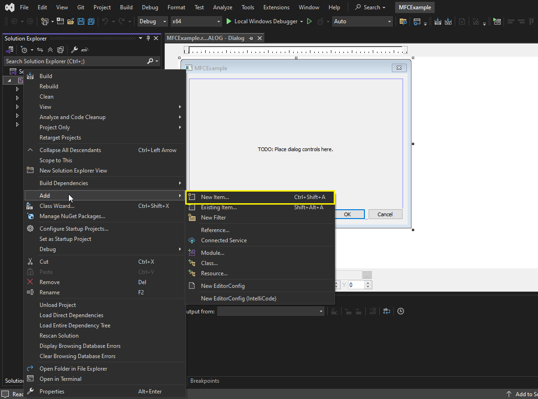538x399 pixels.
Task: Click the Show All Files icon
Action: point(61,50)
